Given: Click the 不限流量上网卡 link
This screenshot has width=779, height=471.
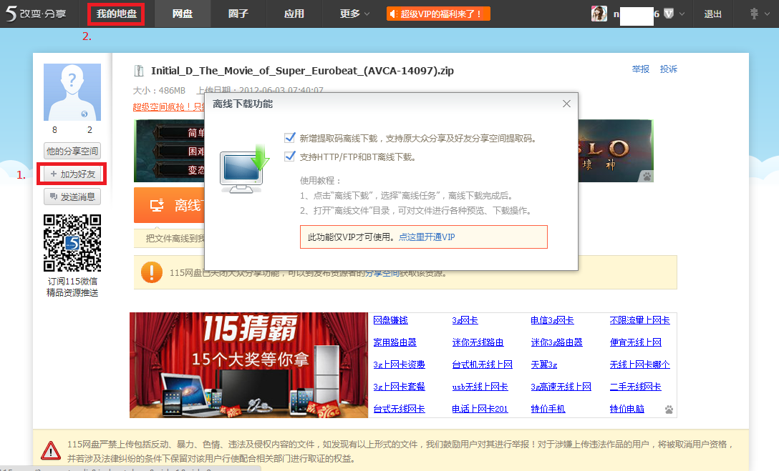Looking at the screenshot, I should (640, 320).
